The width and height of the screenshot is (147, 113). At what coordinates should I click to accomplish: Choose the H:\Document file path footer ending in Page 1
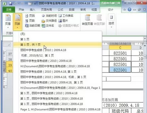click(x=57, y=88)
